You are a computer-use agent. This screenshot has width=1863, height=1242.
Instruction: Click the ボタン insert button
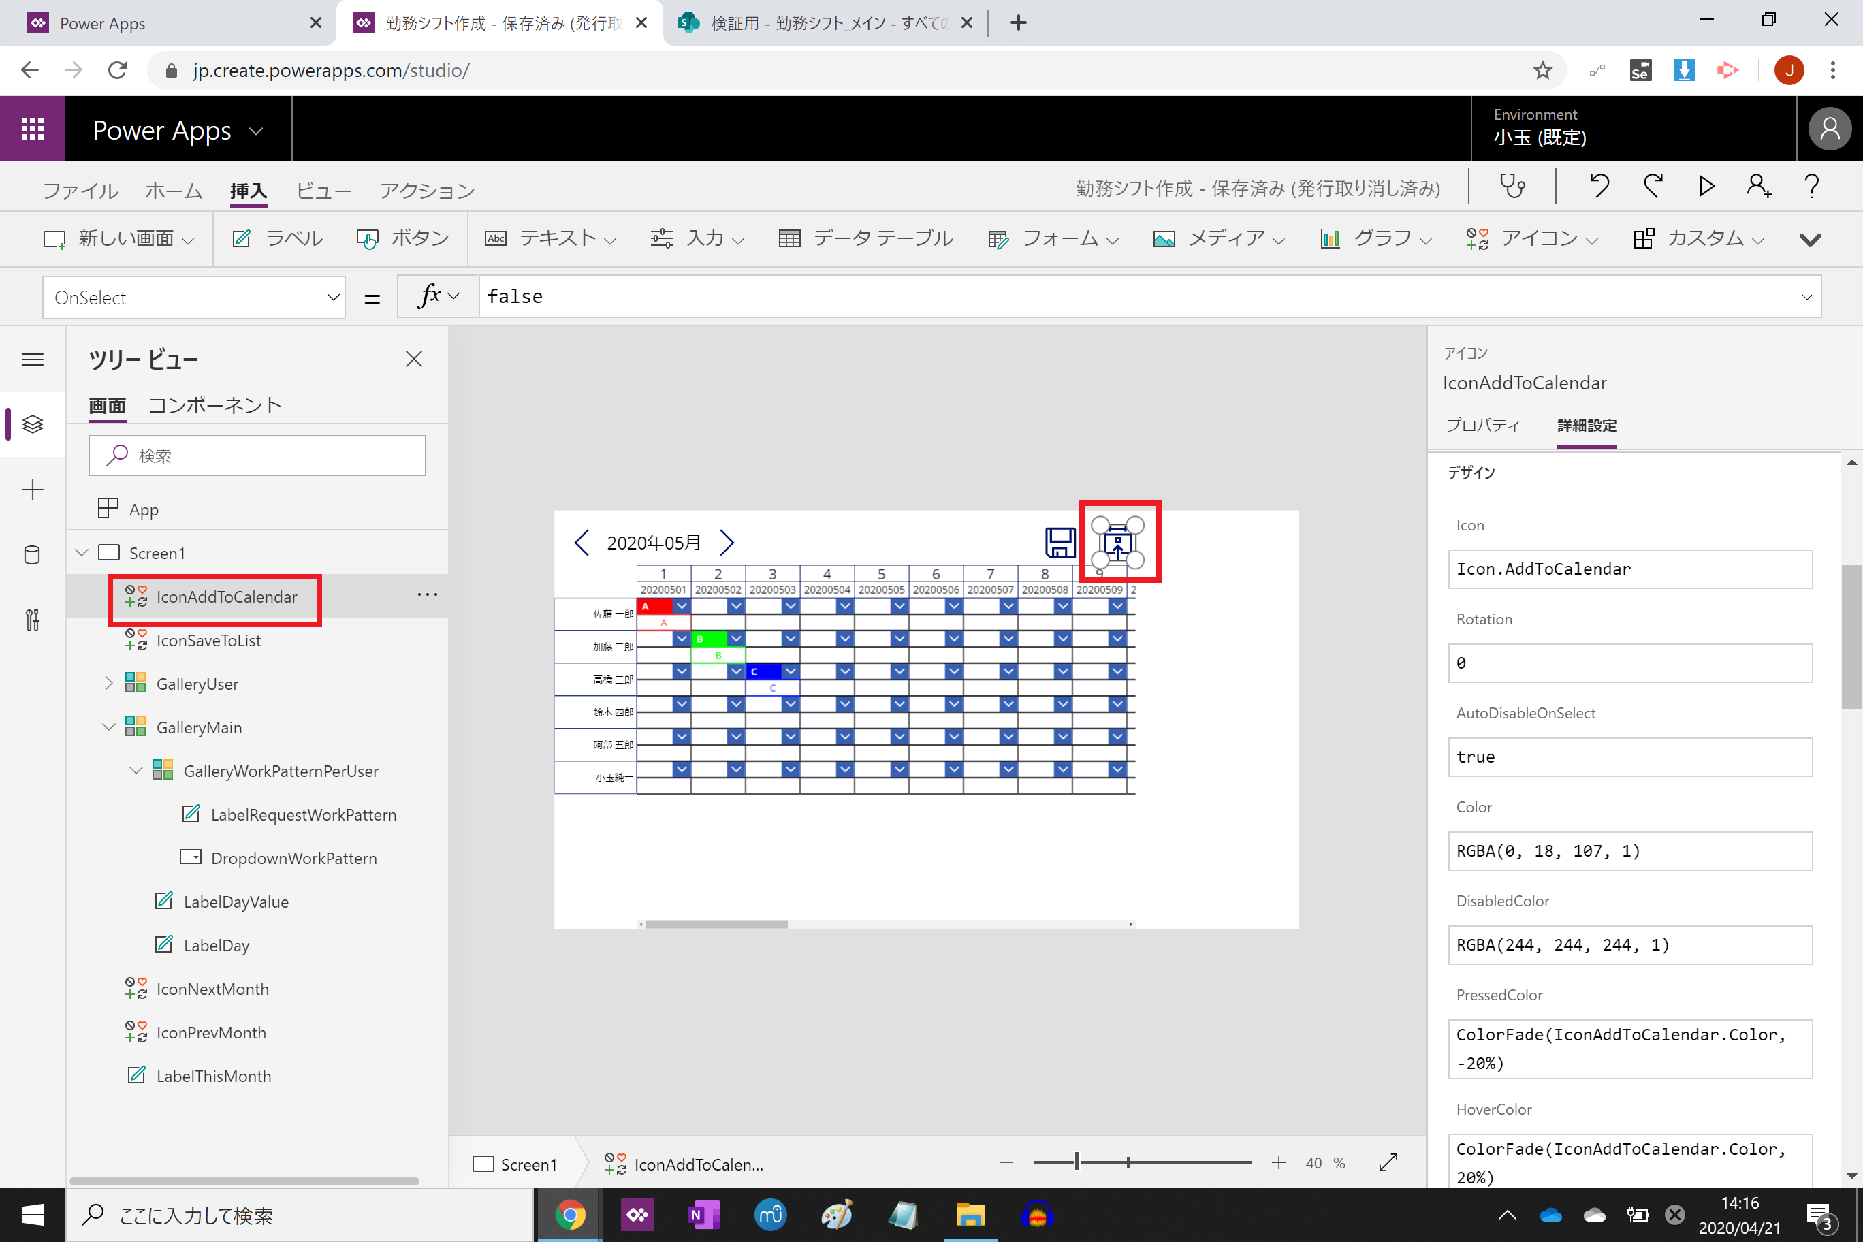tap(403, 238)
